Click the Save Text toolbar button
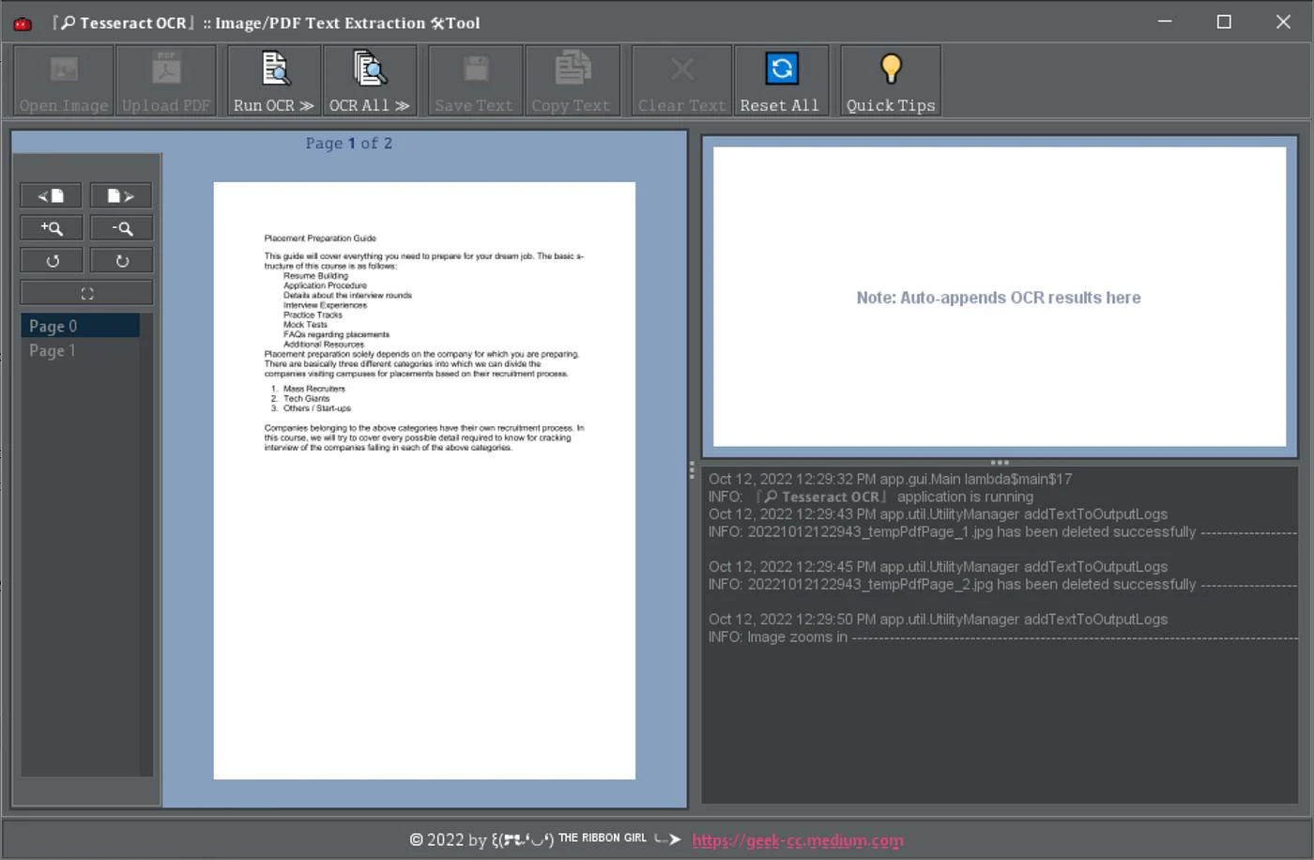This screenshot has width=1314, height=860. (x=474, y=81)
